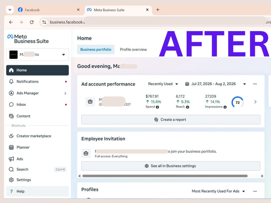
Task: Click the browser address bar URL
Action: [67, 22]
